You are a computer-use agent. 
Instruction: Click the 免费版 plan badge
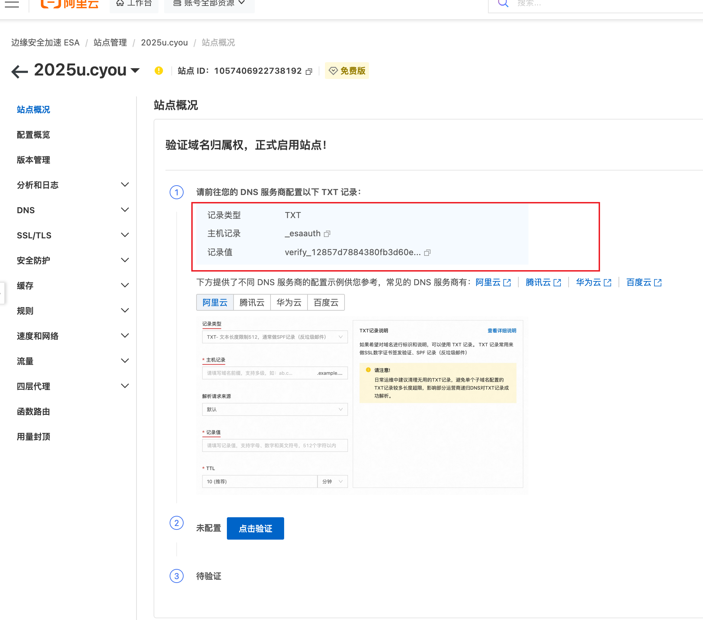(347, 71)
